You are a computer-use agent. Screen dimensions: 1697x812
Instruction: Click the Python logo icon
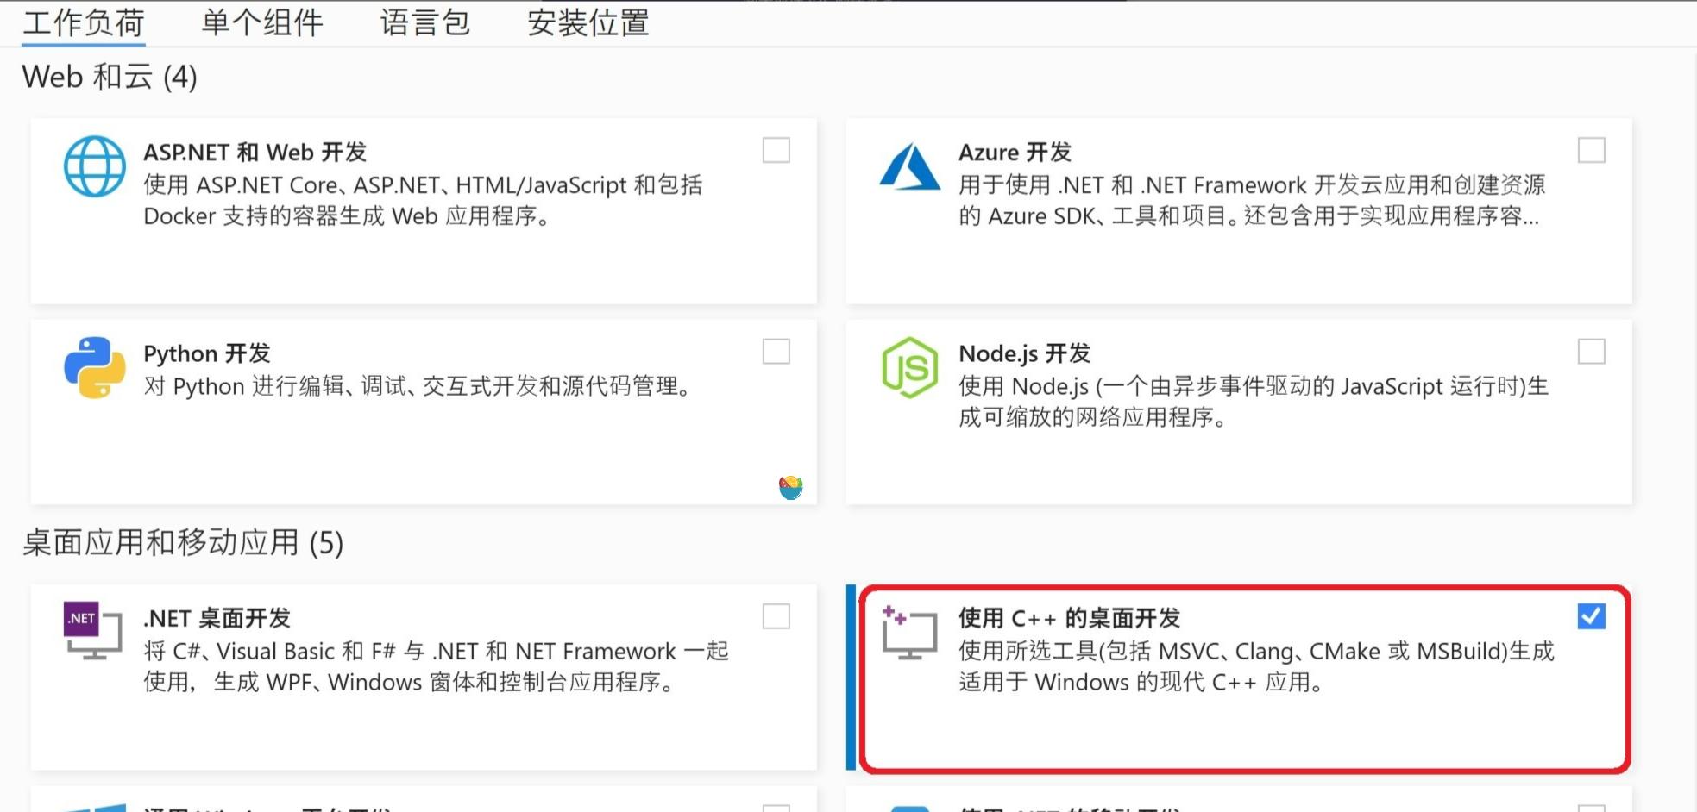click(95, 367)
